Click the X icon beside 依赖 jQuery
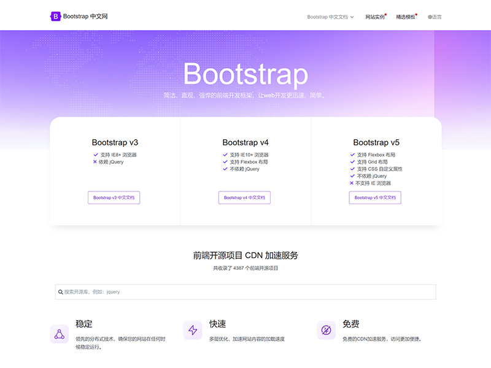 point(96,162)
